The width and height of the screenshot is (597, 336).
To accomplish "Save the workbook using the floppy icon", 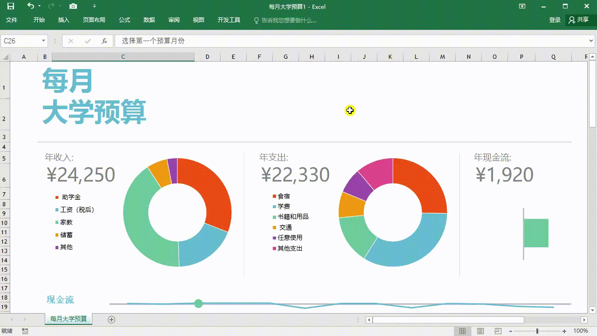I will tap(10, 6).
